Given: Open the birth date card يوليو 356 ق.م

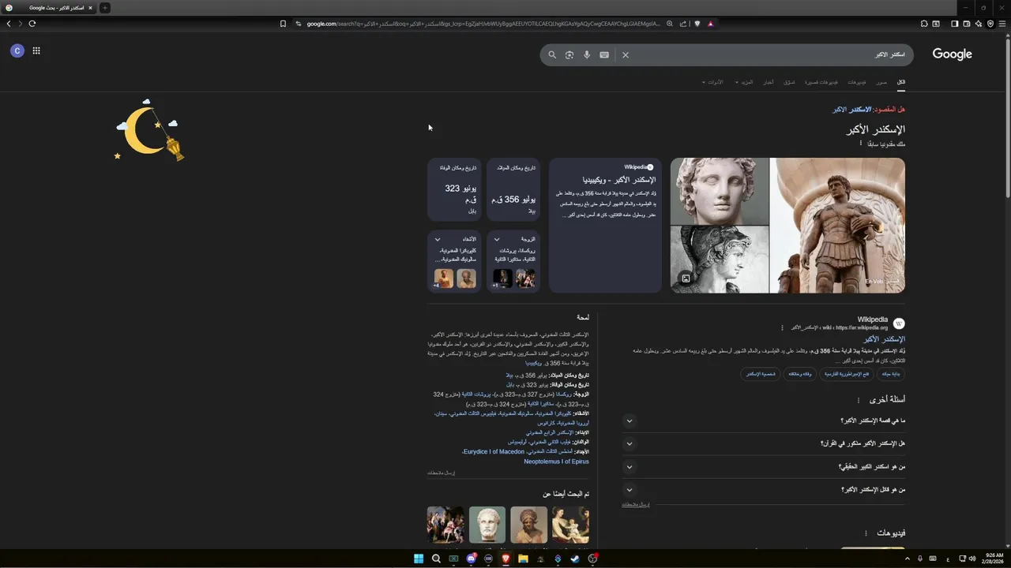Looking at the screenshot, I should [513, 189].
